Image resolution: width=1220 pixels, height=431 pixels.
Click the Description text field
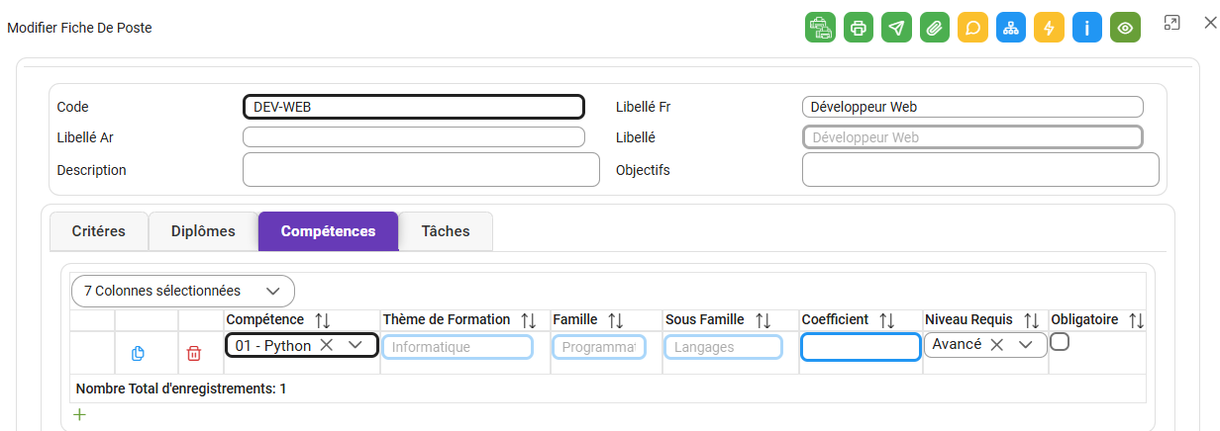(421, 170)
